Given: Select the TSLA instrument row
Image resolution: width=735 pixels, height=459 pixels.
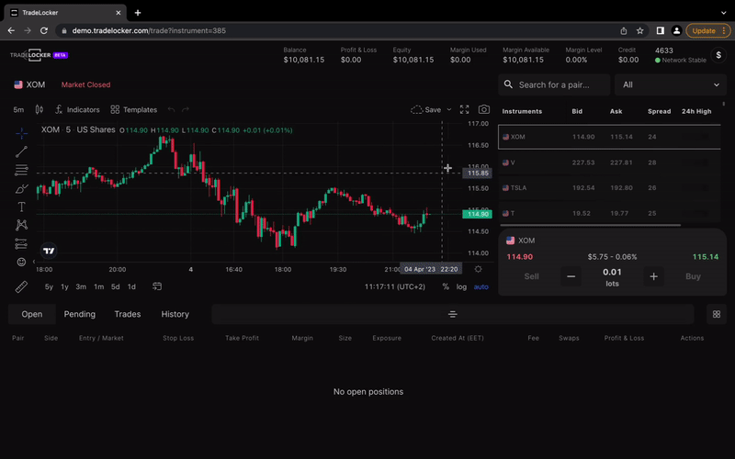Looking at the screenshot, I should coord(609,188).
